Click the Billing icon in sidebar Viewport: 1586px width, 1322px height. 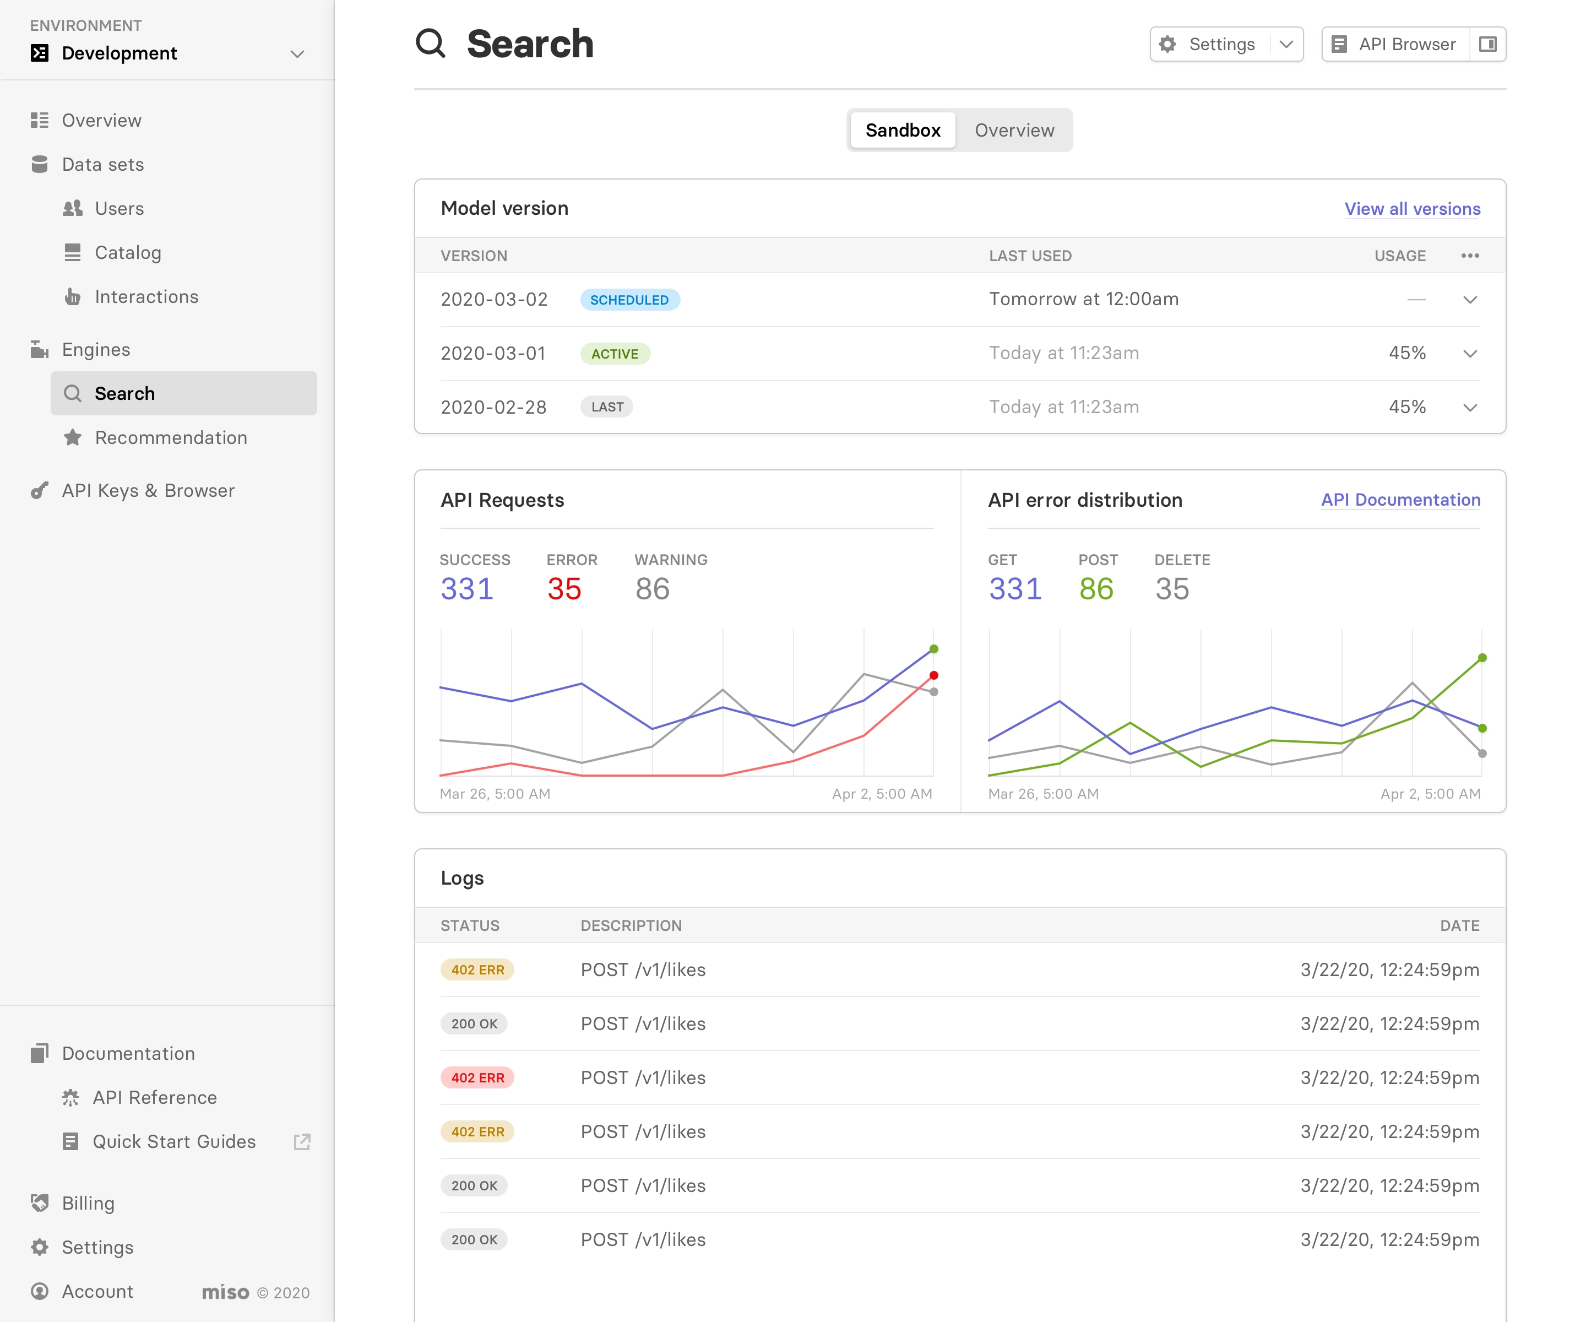39,1202
